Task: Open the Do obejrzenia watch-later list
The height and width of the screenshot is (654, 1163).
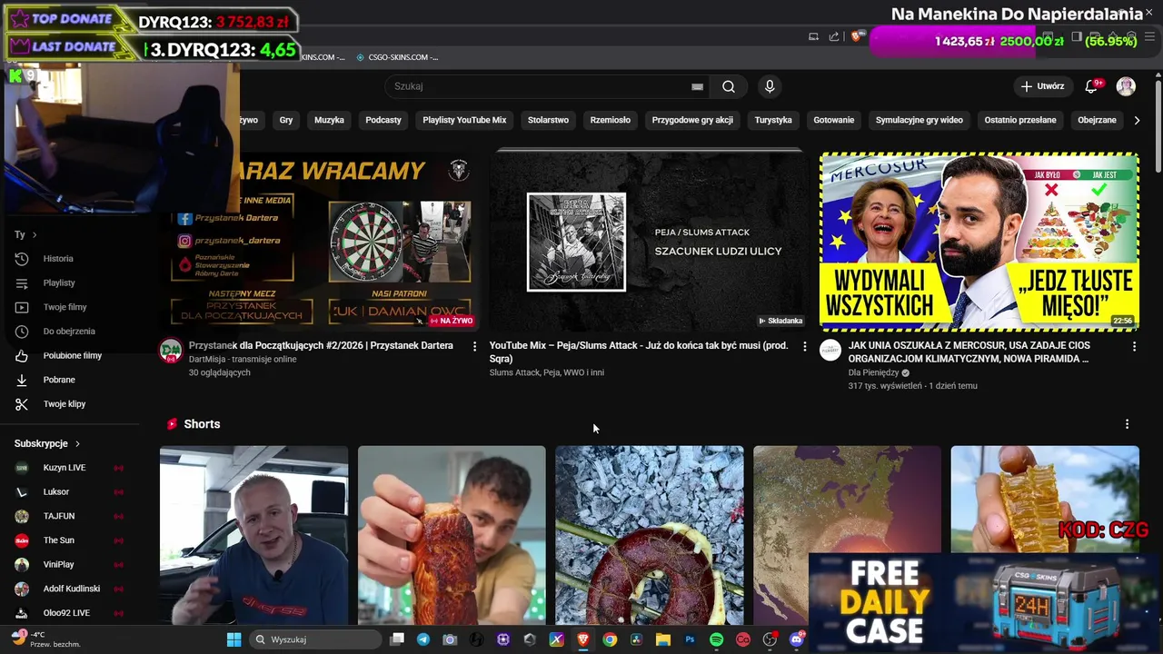Action: coord(69,332)
